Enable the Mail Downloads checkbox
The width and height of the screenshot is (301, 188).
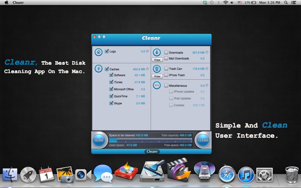pos(166,58)
